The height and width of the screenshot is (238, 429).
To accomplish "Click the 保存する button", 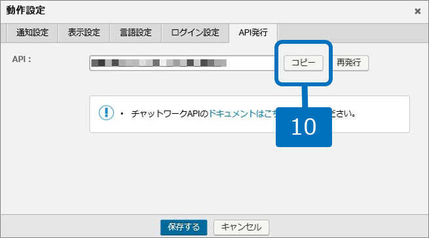I will click(183, 227).
